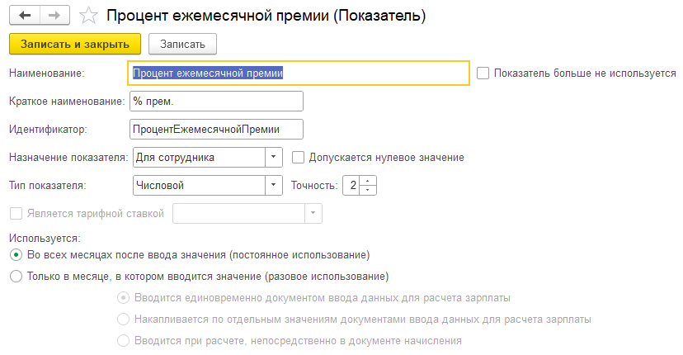This screenshot has width=683, height=355.
Task: Click the Записать button
Action: (x=182, y=44)
